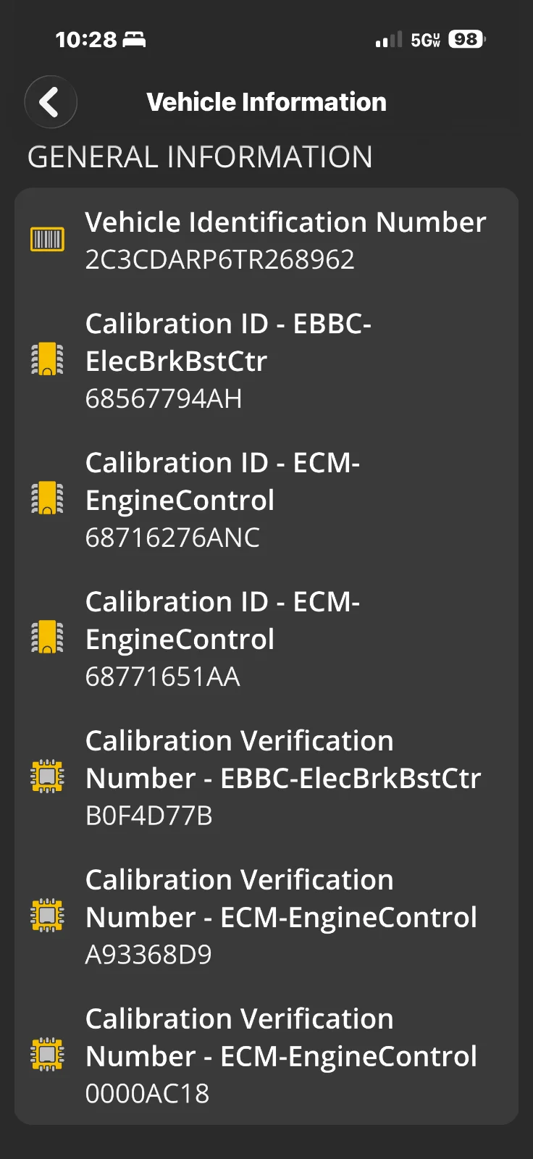The image size is (533, 1159).
Task: Click the processor icon beside verification number A93368D9
Action: (47, 916)
